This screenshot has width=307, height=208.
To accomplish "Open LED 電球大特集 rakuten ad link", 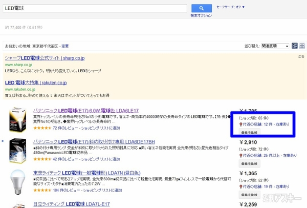I will 36,82.
